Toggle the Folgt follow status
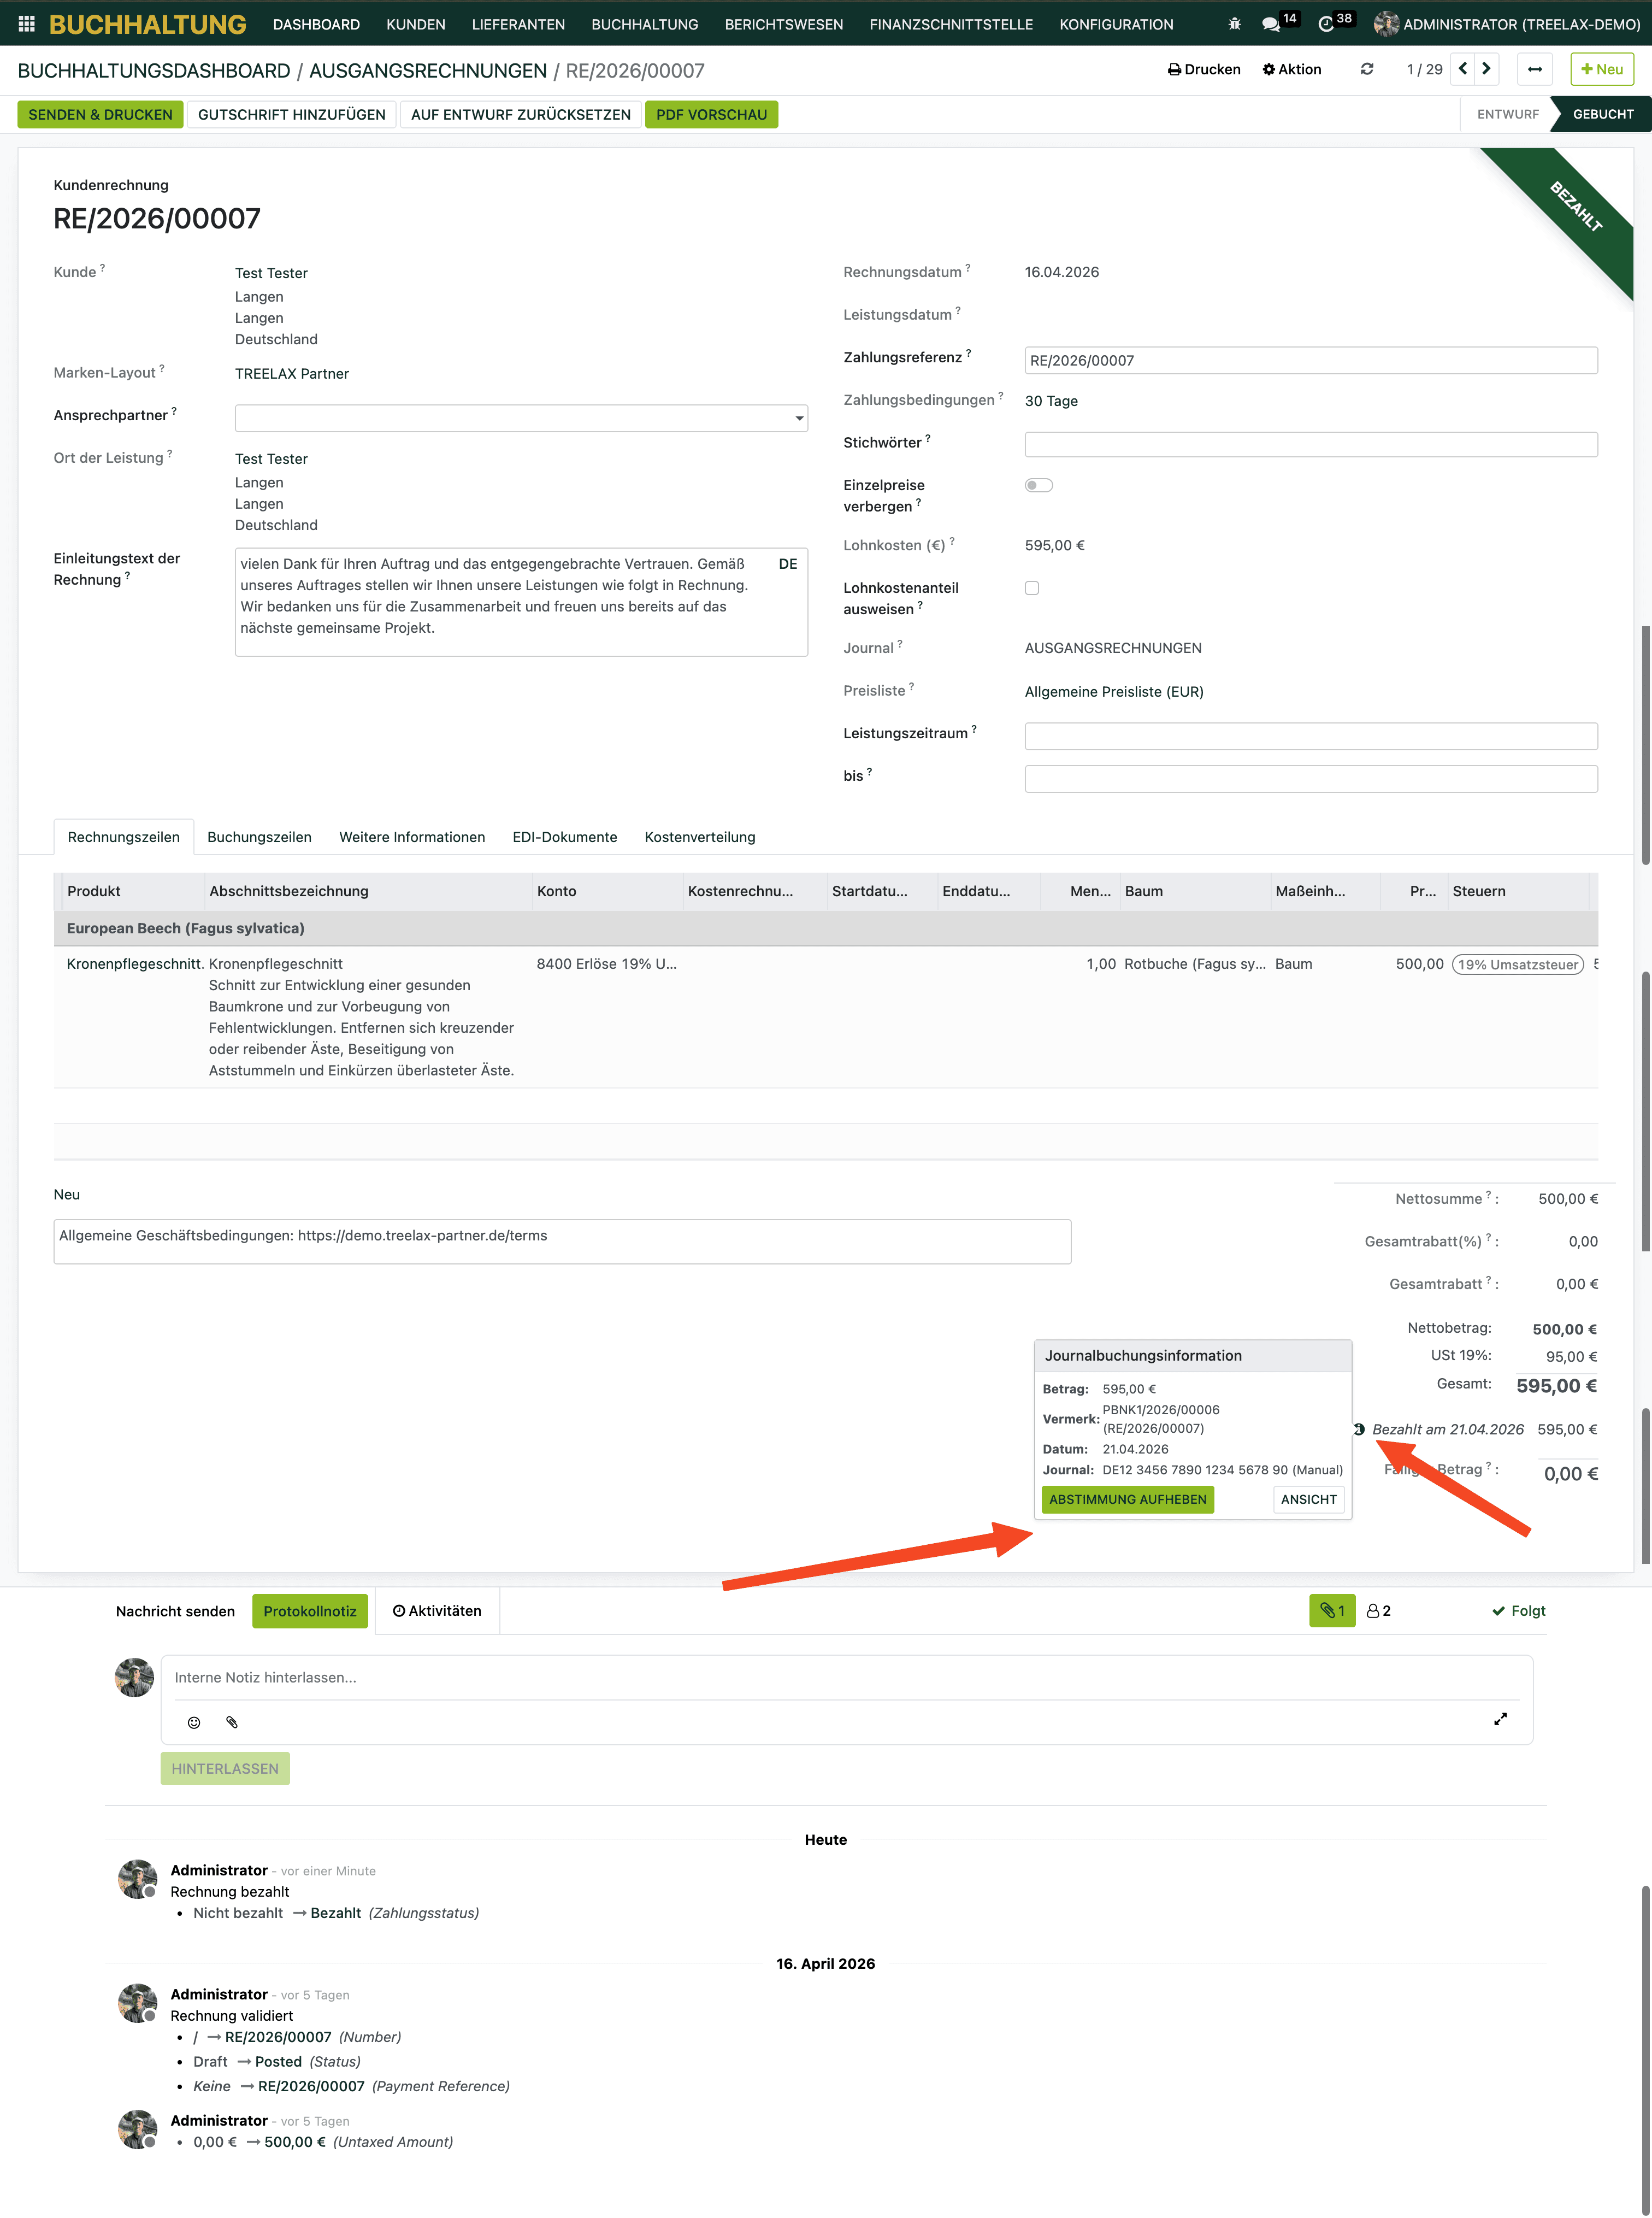This screenshot has height=2218, width=1652. [x=1518, y=1611]
